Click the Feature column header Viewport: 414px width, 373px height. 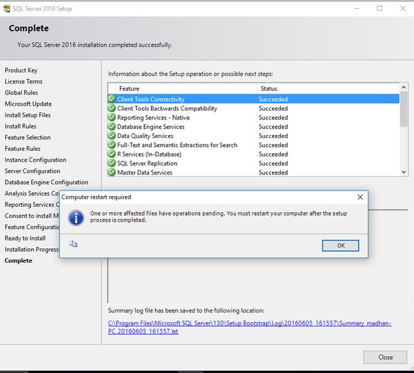pos(186,88)
